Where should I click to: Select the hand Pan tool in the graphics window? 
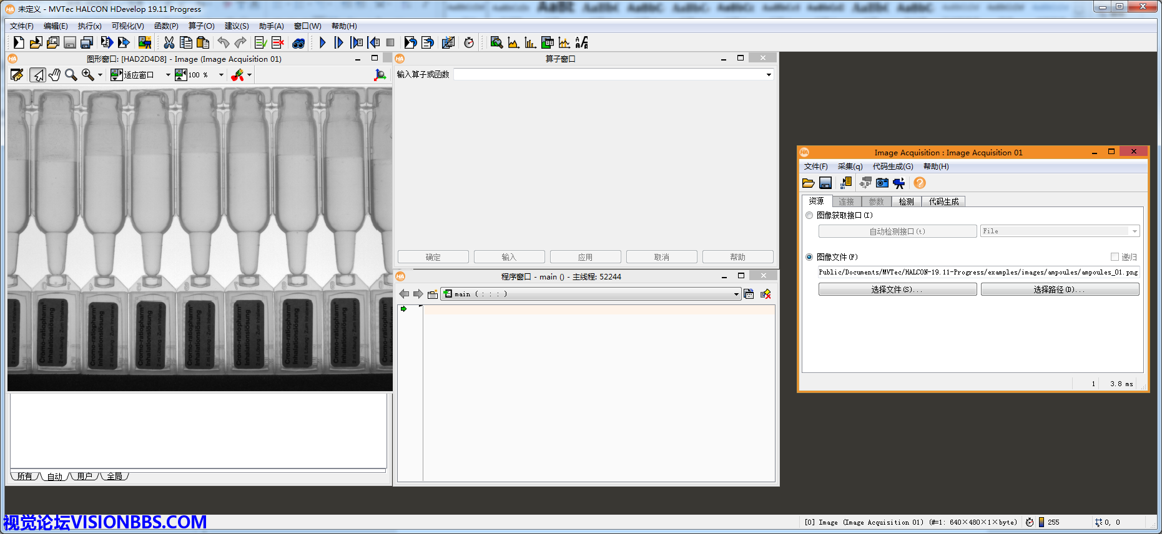tap(55, 75)
